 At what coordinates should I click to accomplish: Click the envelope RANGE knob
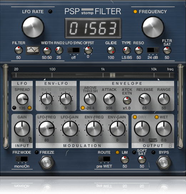tap(164, 99)
